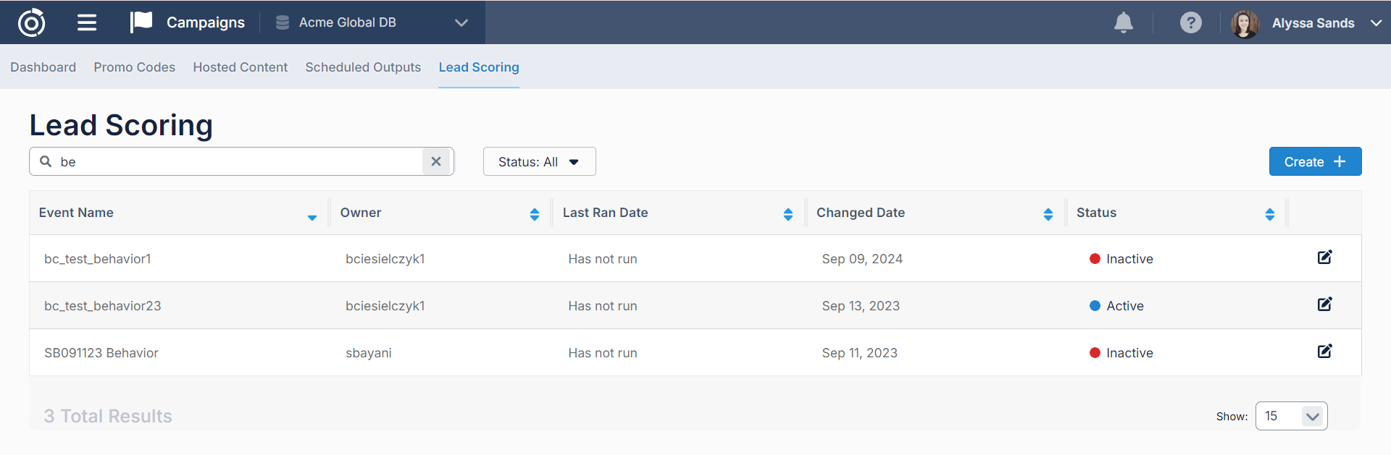The height and width of the screenshot is (455, 1391).
Task: Go to the Scheduled Outputs tab
Action: click(x=362, y=67)
